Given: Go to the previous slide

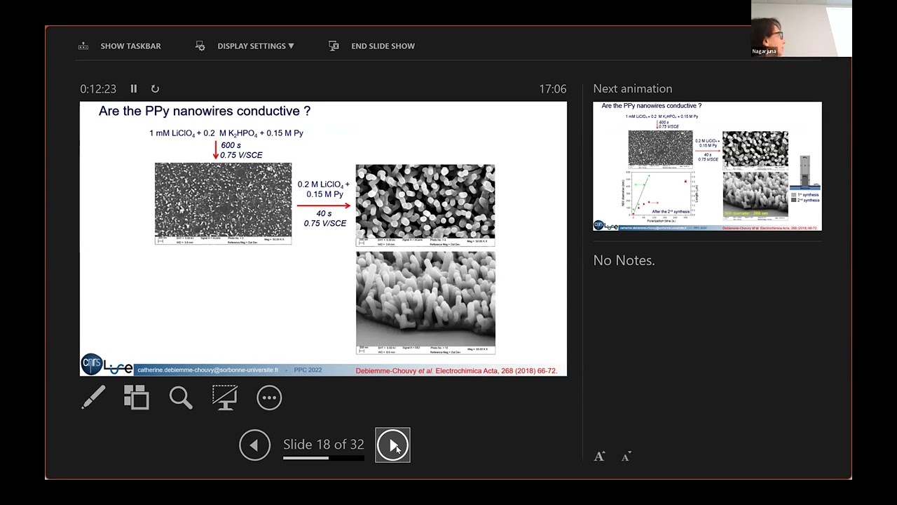Looking at the screenshot, I should coord(254,445).
